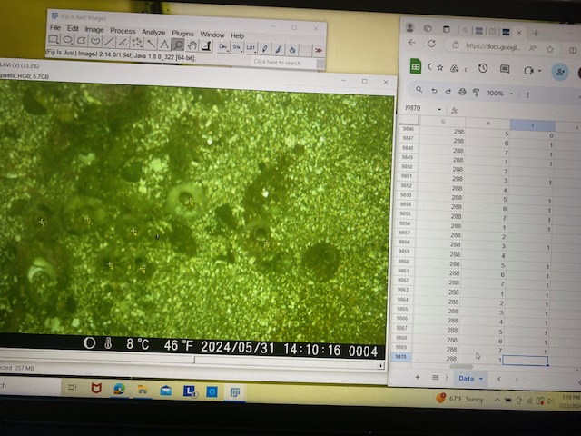The image size is (581, 436).
Task: Open the Image menu in ImageJ
Action: [94, 30]
